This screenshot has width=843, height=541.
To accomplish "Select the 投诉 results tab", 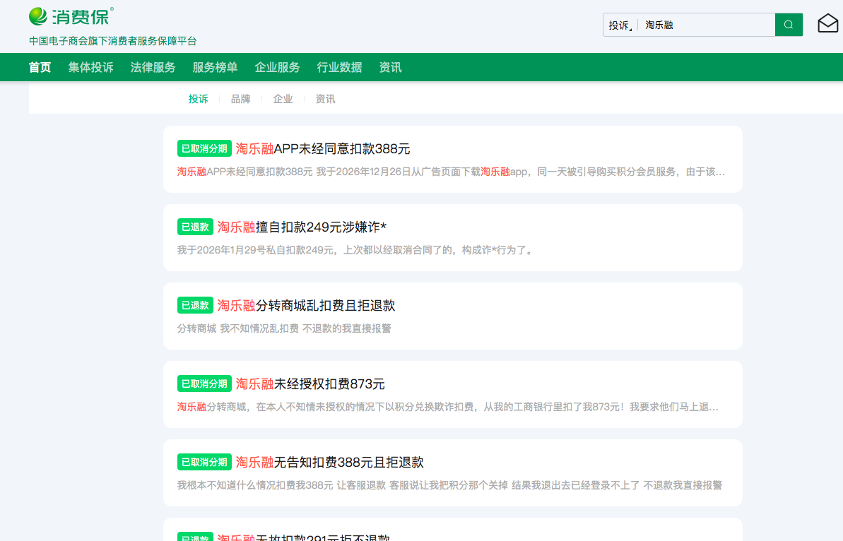I will 198,99.
